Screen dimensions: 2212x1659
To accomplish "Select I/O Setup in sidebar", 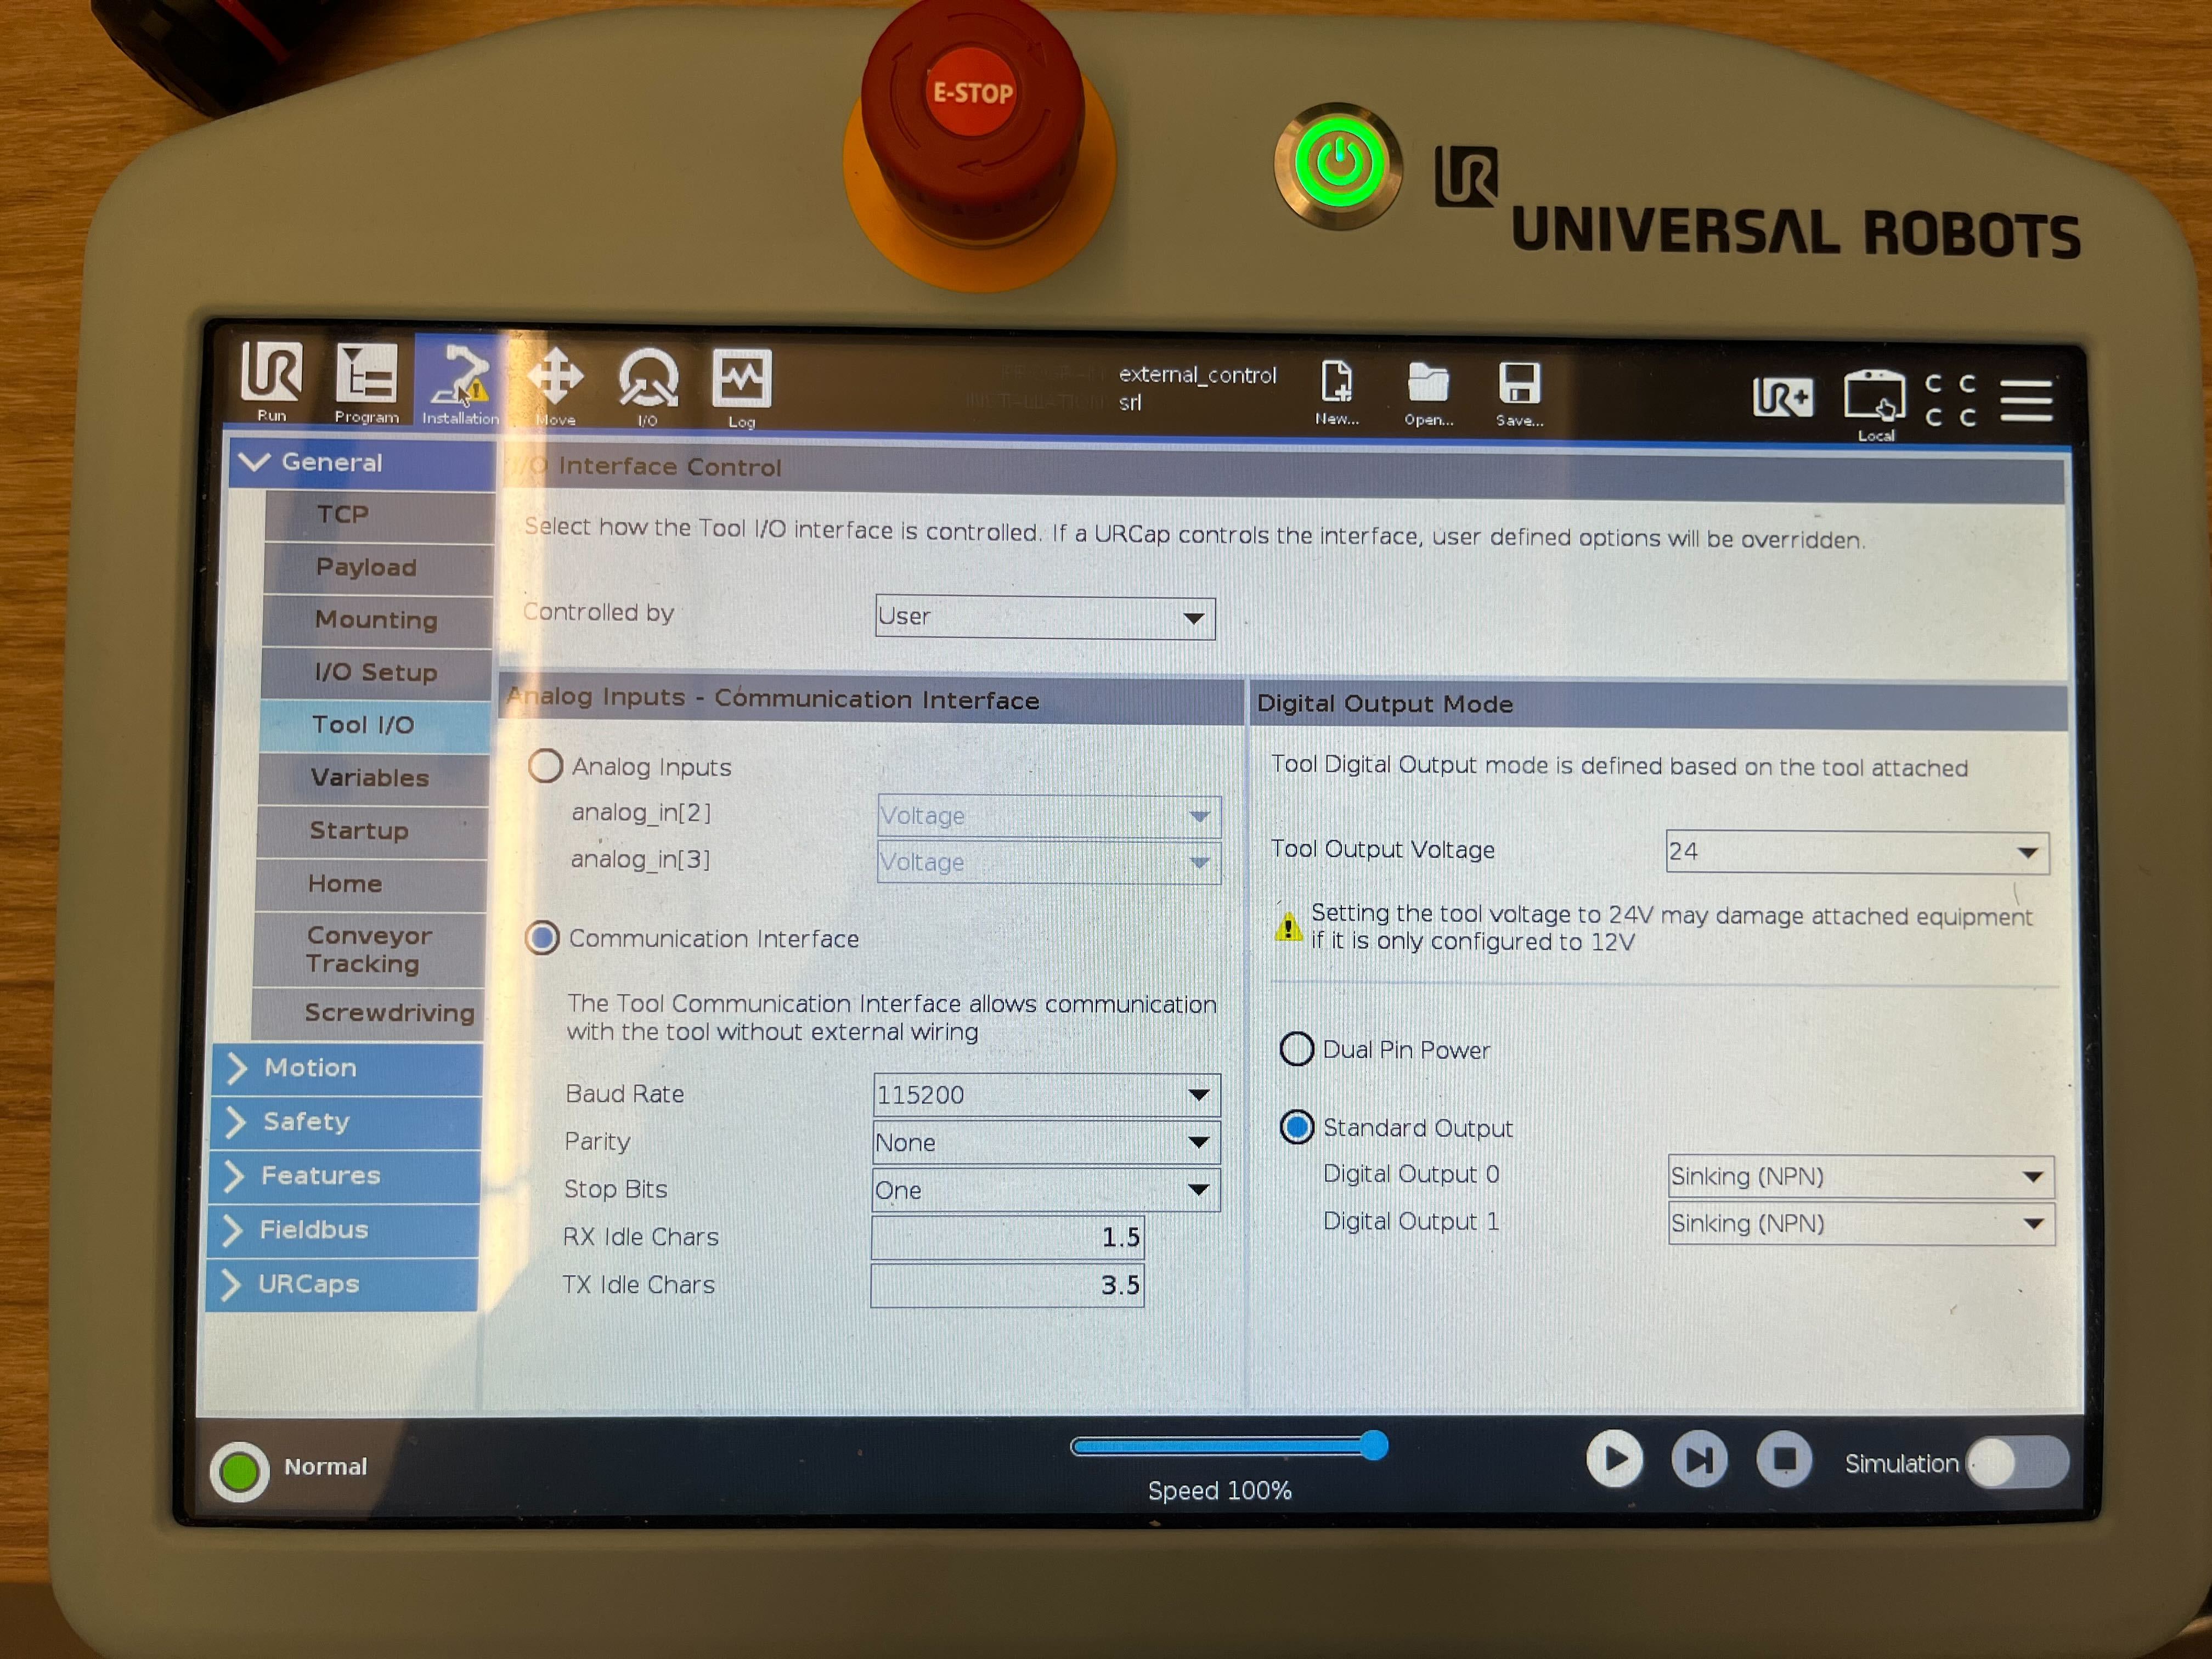I will click(x=376, y=672).
